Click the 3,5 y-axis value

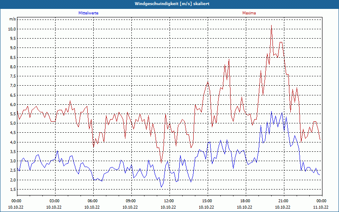pos(13,152)
